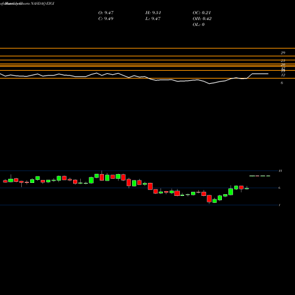Viewport: 295px width, 295px height.
Task: Select the close value C: 9.49
Action: (106, 19)
